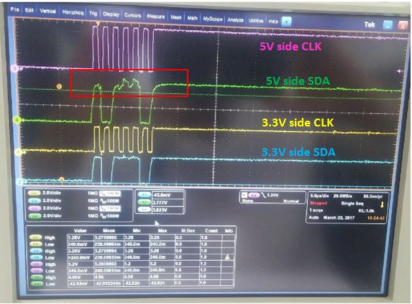Image resolution: width=412 pixels, height=304 pixels.
Task: Minimize the Tek scope application window
Action: pos(388,25)
